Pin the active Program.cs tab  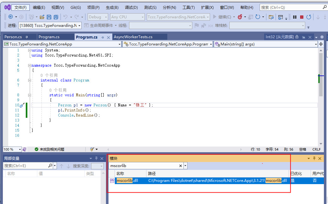point(103,37)
